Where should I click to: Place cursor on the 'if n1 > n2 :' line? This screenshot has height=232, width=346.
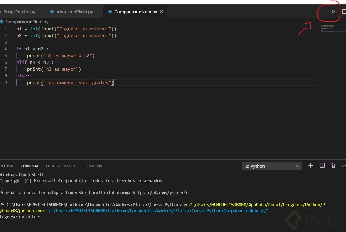point(32,49)
